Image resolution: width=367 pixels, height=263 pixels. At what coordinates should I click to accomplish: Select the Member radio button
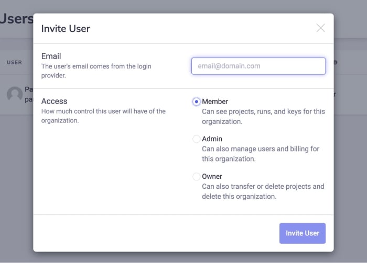tap(197, 101)
